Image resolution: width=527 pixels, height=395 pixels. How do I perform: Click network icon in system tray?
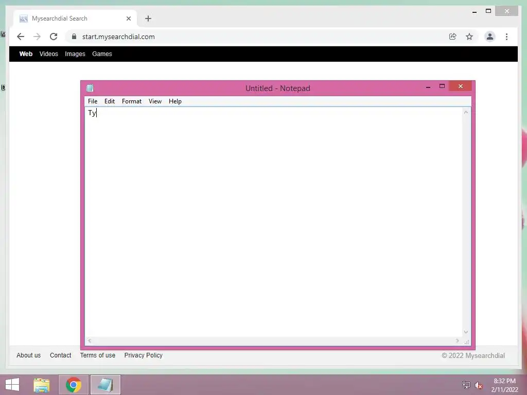pos(466,385)
